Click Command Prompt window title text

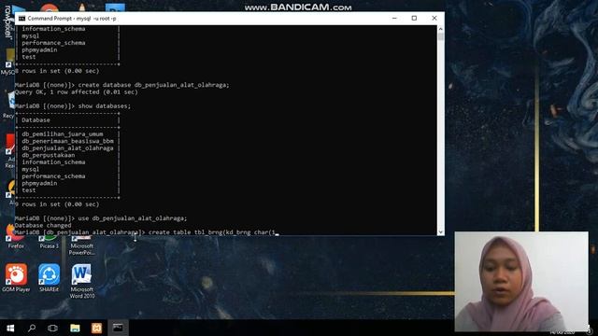tap(72, 19)
